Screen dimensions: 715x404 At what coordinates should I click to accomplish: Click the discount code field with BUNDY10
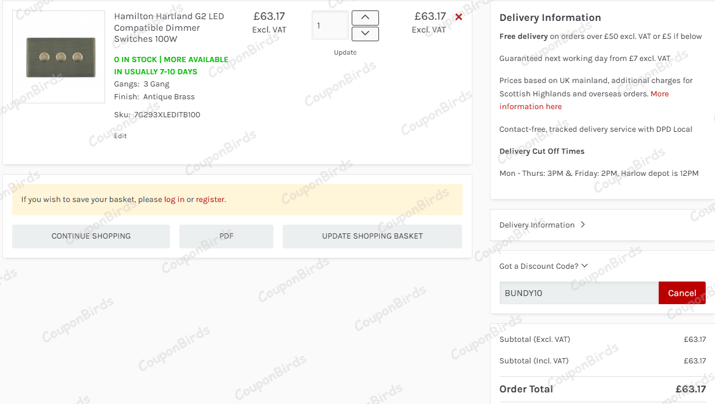579,293
